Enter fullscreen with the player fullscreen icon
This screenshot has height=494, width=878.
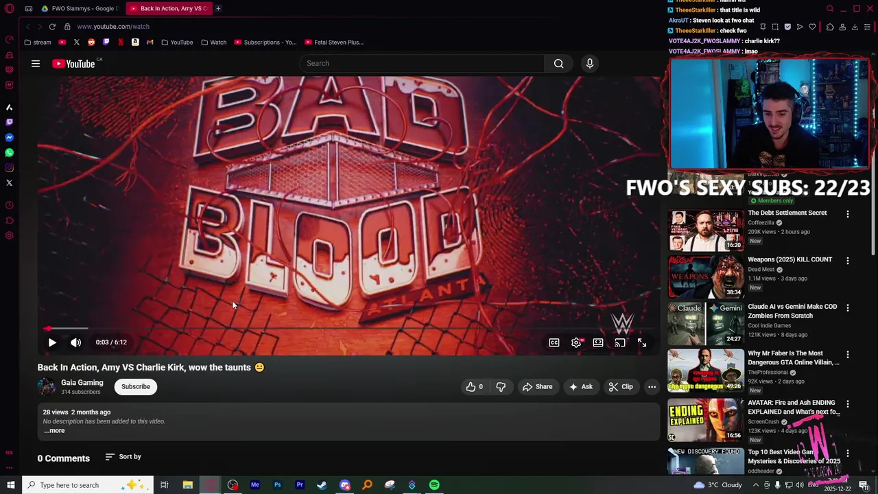click(642, 342)
